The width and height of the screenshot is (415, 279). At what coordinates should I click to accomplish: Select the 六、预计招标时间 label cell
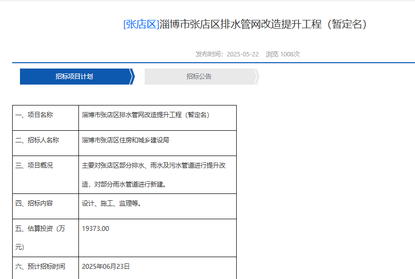pos(45,268)
